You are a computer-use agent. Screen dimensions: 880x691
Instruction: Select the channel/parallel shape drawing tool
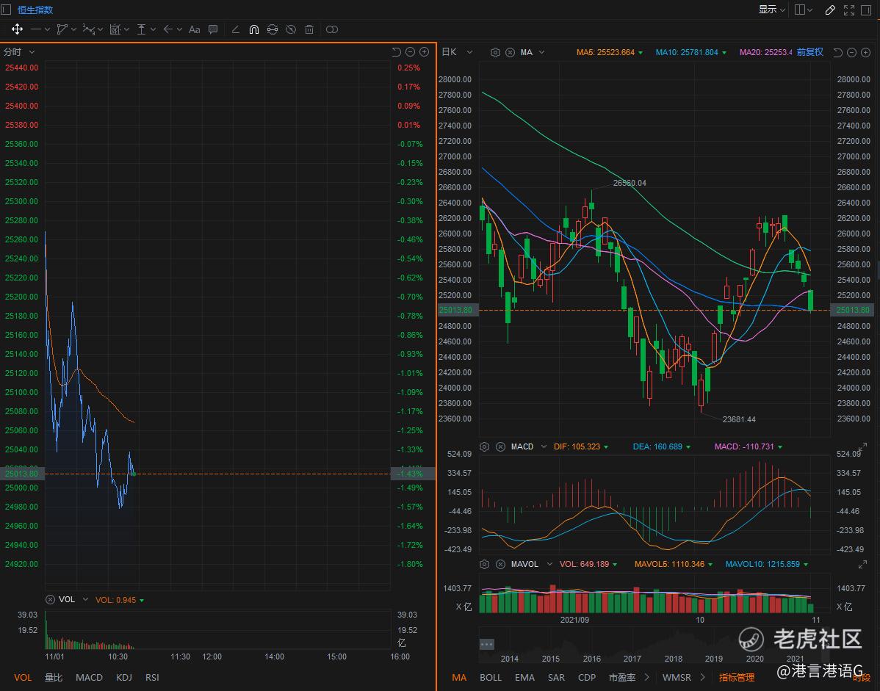tap(62, 29)
